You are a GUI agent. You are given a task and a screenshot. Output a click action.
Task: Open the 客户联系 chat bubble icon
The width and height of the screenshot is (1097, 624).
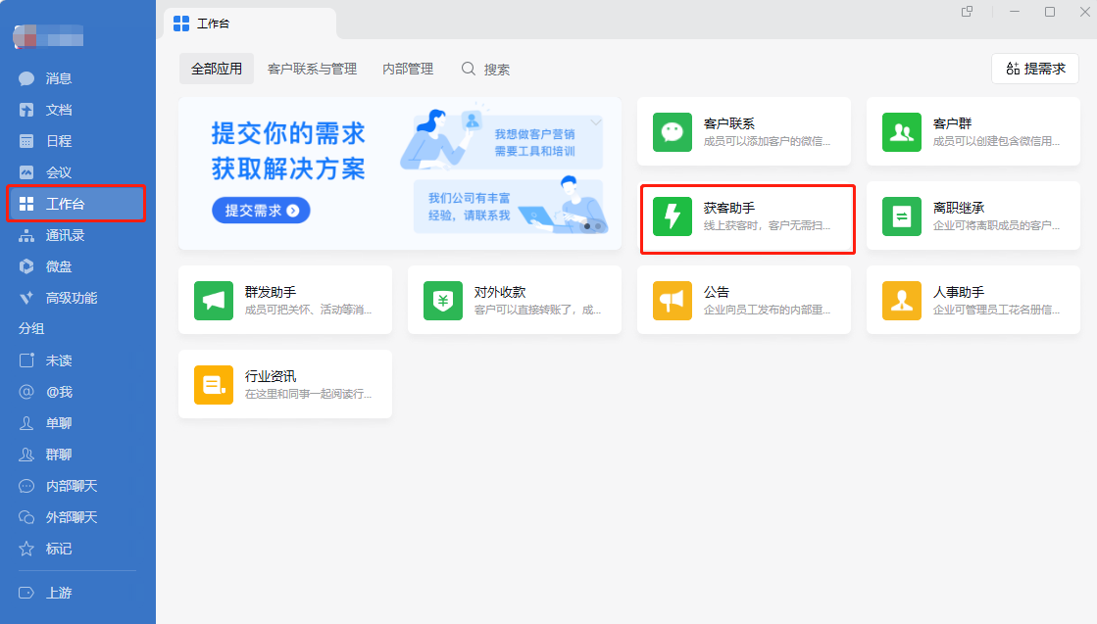673,132
